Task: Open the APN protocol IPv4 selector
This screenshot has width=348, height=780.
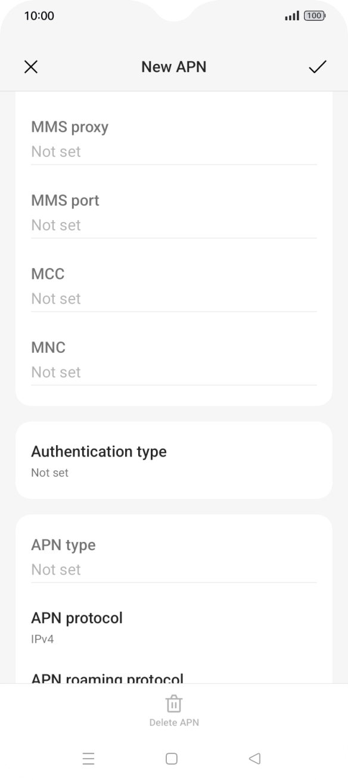Action: 174,628
